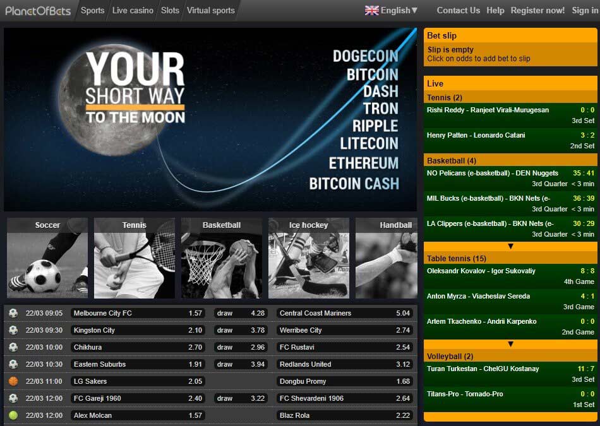Bet on Blaz Rola at 2.22

344,415
